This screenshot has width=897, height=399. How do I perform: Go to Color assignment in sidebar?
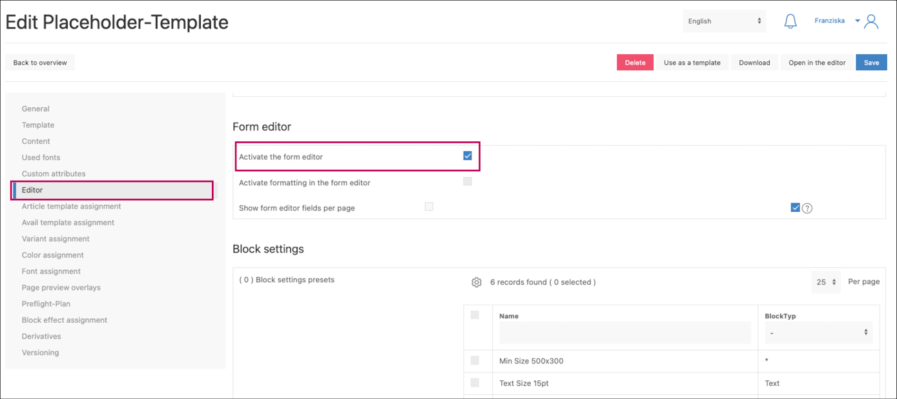coord(53,255)
